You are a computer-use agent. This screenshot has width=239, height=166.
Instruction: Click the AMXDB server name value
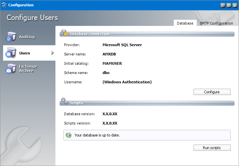[109, 54]
